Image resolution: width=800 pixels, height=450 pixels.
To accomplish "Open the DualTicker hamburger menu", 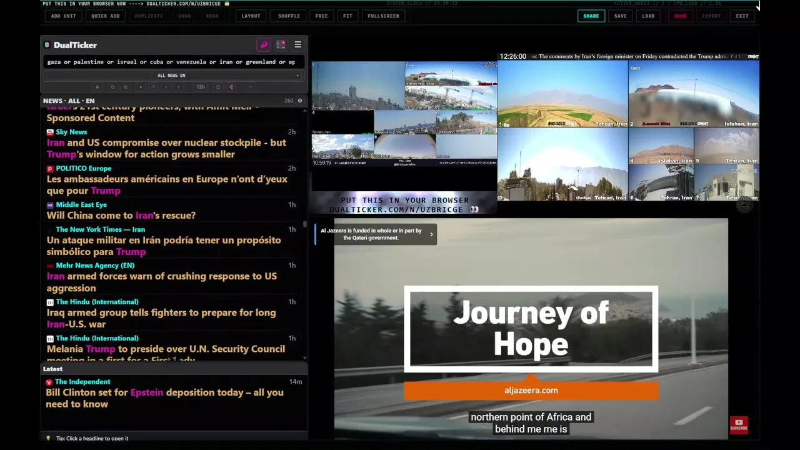I will point(297,45).
